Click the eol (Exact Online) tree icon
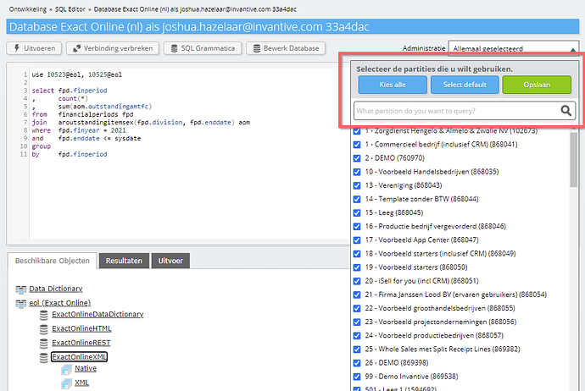 [x=21, y=303]
